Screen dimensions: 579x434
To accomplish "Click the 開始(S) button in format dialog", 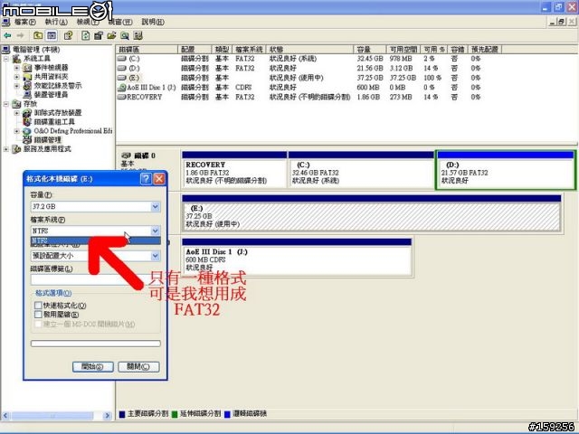I will [92, 366].
